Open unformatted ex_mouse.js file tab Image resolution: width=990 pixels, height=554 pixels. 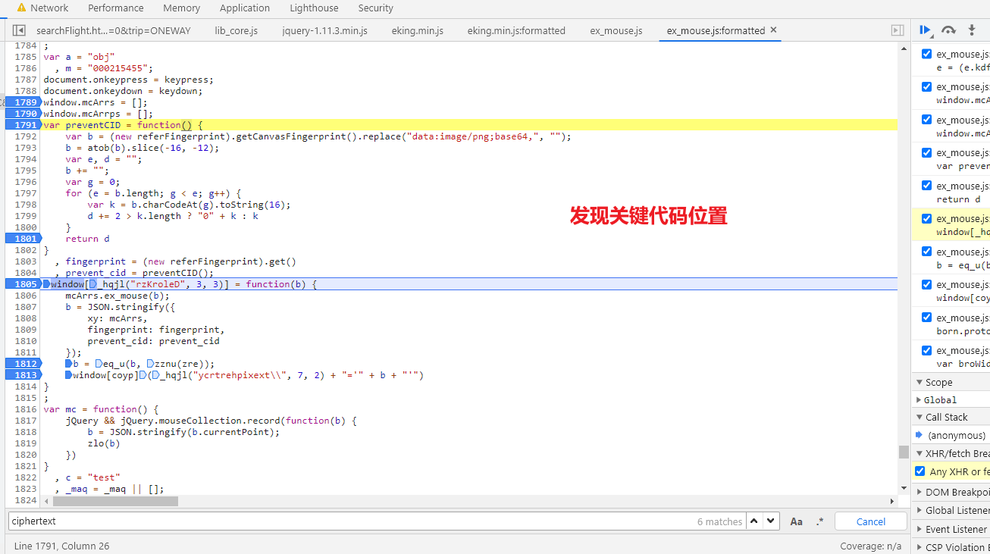pos(616,30)
